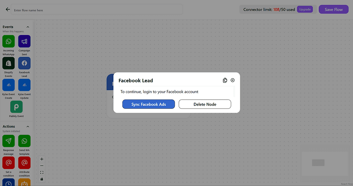Click the React Flow attribution link
Image resolution: width=353 pixels, height=186 pixels.
(347, 184)
